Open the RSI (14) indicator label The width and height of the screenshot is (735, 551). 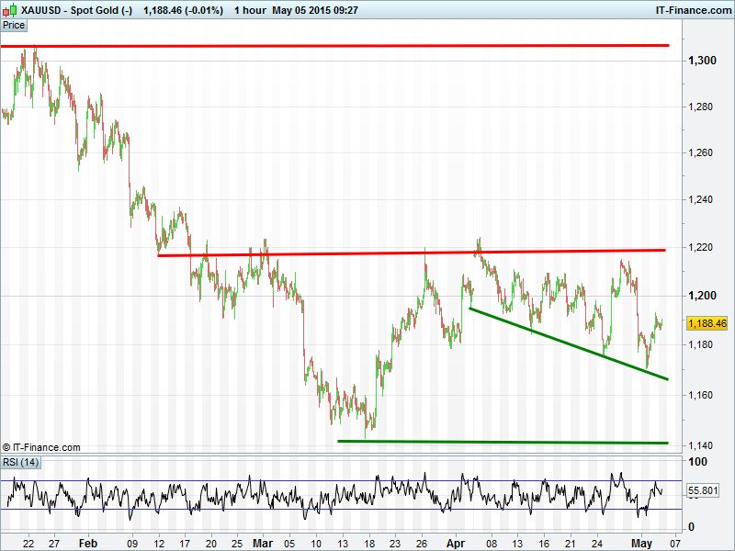click(21, 461)
